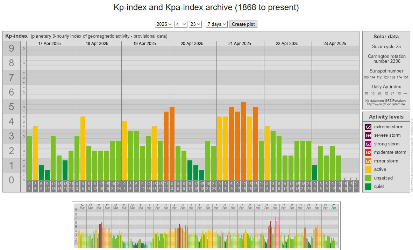Click 'Carrington rotation number 2296' text
Screen dimensions: 413x250
[387, 59]
